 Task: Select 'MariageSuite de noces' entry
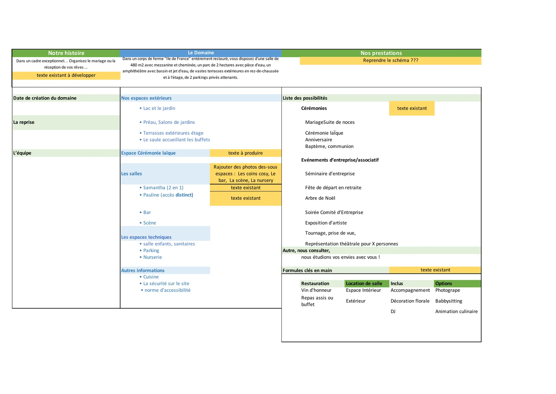click(330, 122)
